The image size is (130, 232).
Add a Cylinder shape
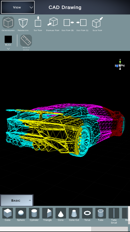coord(34,213)
